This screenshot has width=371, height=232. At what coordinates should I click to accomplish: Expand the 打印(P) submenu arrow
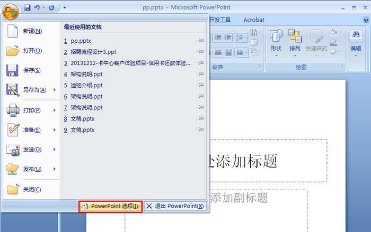(x=55, y=110)
